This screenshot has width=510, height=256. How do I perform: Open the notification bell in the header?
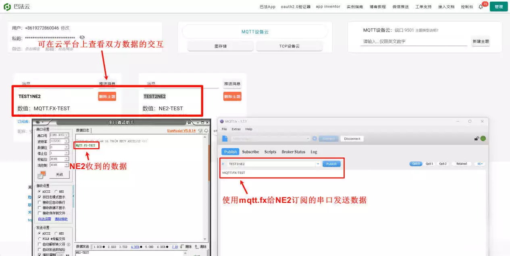pos(481,7)
